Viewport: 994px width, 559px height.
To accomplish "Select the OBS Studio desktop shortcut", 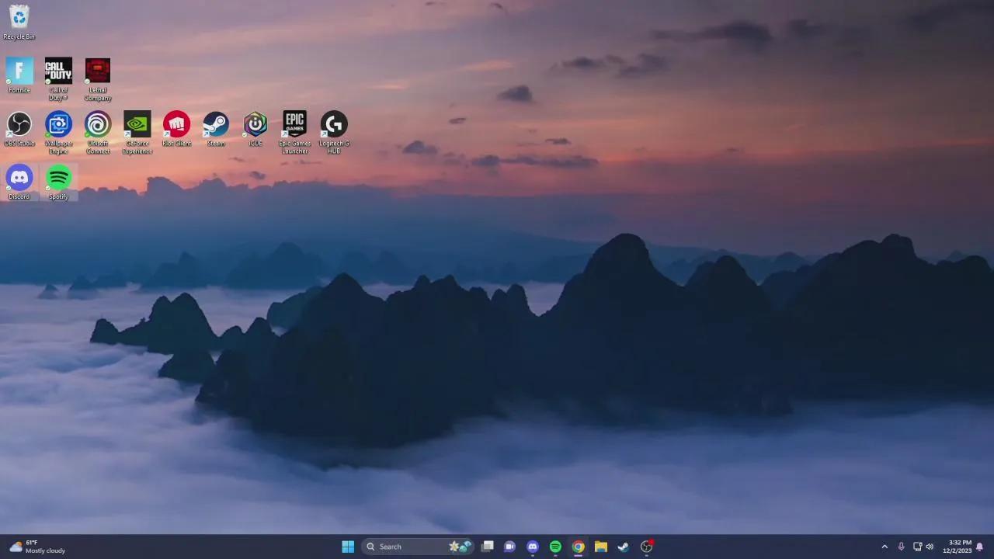I will 19,129.
